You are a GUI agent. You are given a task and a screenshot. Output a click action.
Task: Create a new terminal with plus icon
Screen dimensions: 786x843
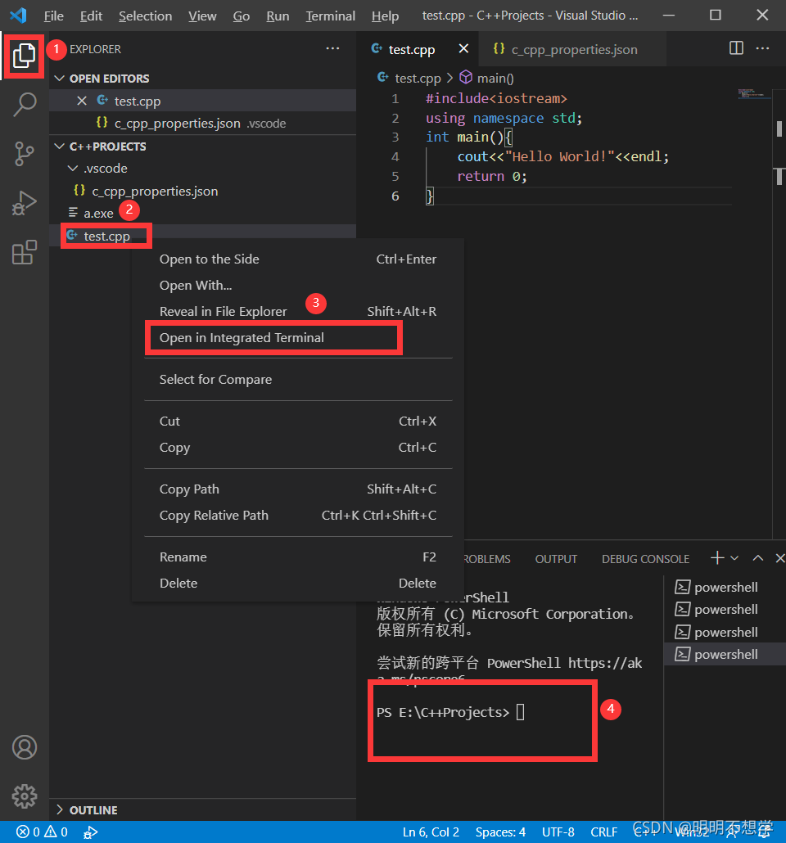tap(717, 558)
